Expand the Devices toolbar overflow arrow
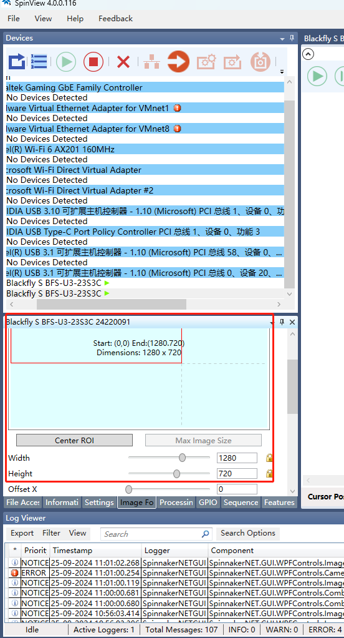Screen dimensions: 344x638 [x=282, y=72]
